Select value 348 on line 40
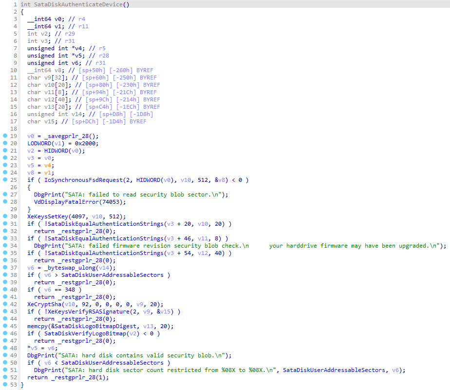The height and width of the screenshot is (390, 450). (x=70, y=290)
